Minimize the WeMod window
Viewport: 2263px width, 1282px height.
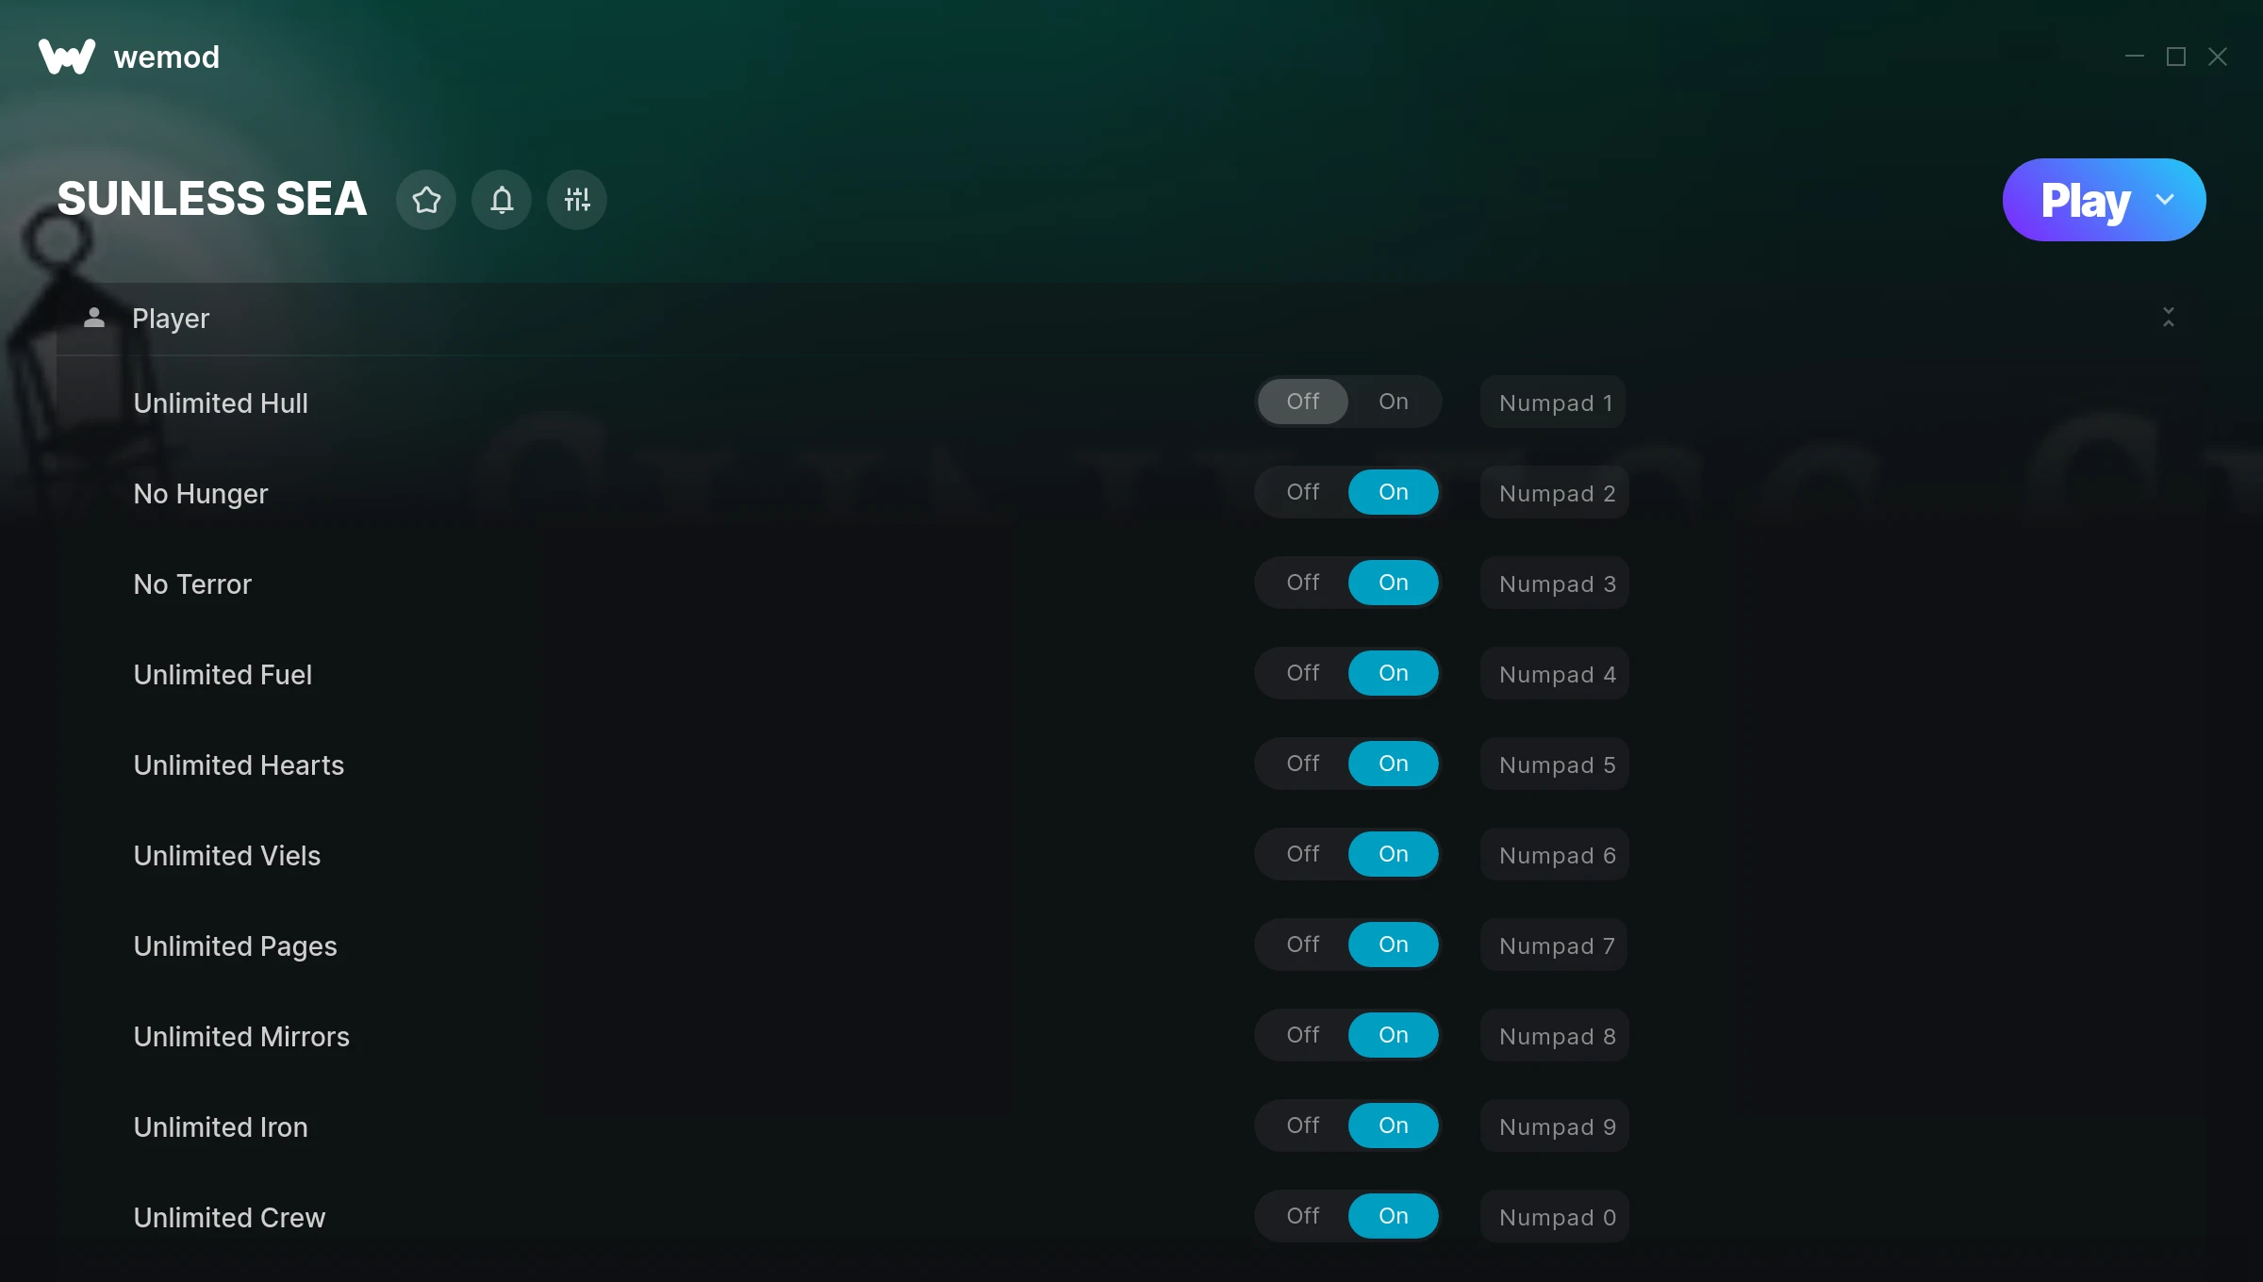click(x=2135, y=57)
